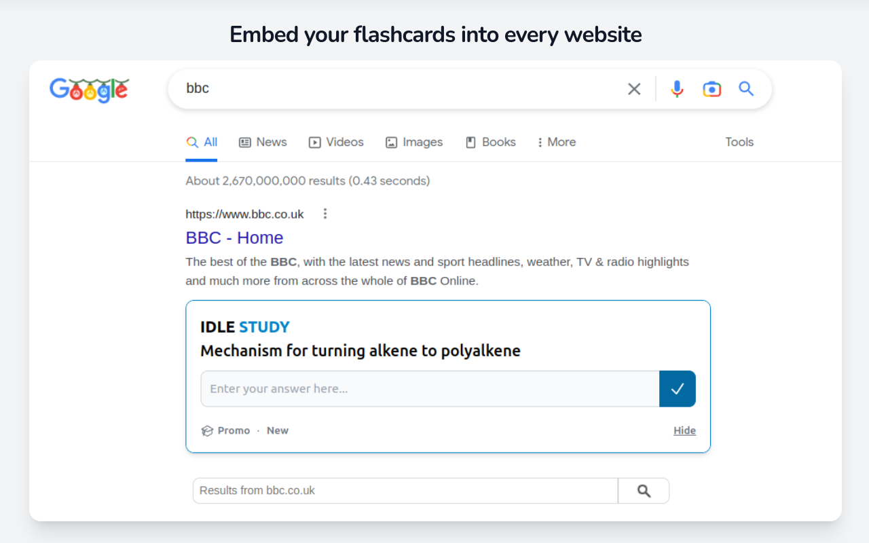The height and width of the screenshot is (543, 869).
Task: Clear the search box with the X icon
Action: coord(634,89)
